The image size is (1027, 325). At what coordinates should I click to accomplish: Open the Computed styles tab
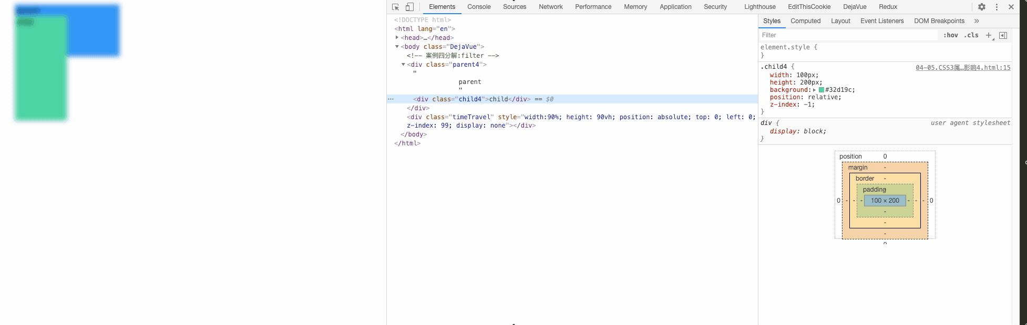pyautogui.click(x=805, y=21)
